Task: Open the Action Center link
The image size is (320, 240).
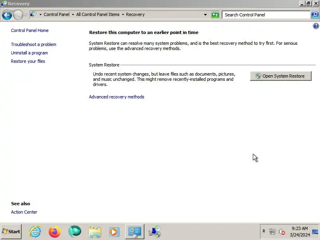Action: tap(24, 212)
